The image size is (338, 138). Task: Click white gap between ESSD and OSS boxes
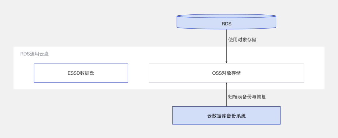coord(138,73)
